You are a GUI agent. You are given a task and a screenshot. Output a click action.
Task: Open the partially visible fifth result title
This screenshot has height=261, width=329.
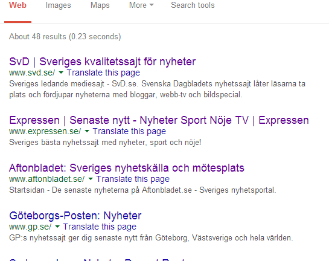pos(98,260)
